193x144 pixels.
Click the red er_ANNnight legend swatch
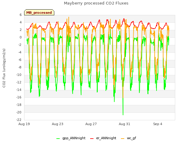pyautogui.click(x=92, y=139)
